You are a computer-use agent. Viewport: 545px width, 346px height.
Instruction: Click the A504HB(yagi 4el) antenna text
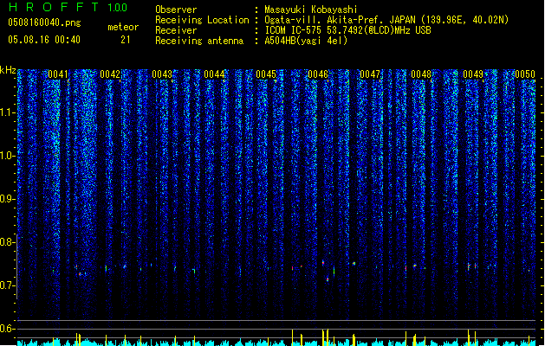coord(306,41)
